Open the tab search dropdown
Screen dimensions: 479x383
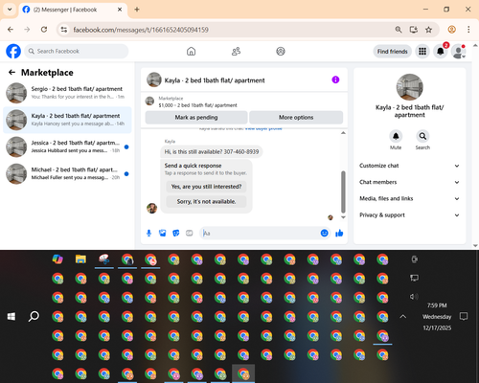10,10
